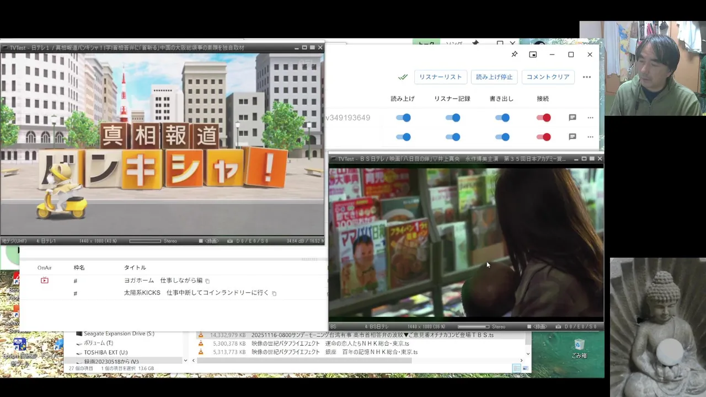The image size is (706, 397).
Task: Click 4: 日テレ channel in TVTest status bar
Action: [46, 241]
